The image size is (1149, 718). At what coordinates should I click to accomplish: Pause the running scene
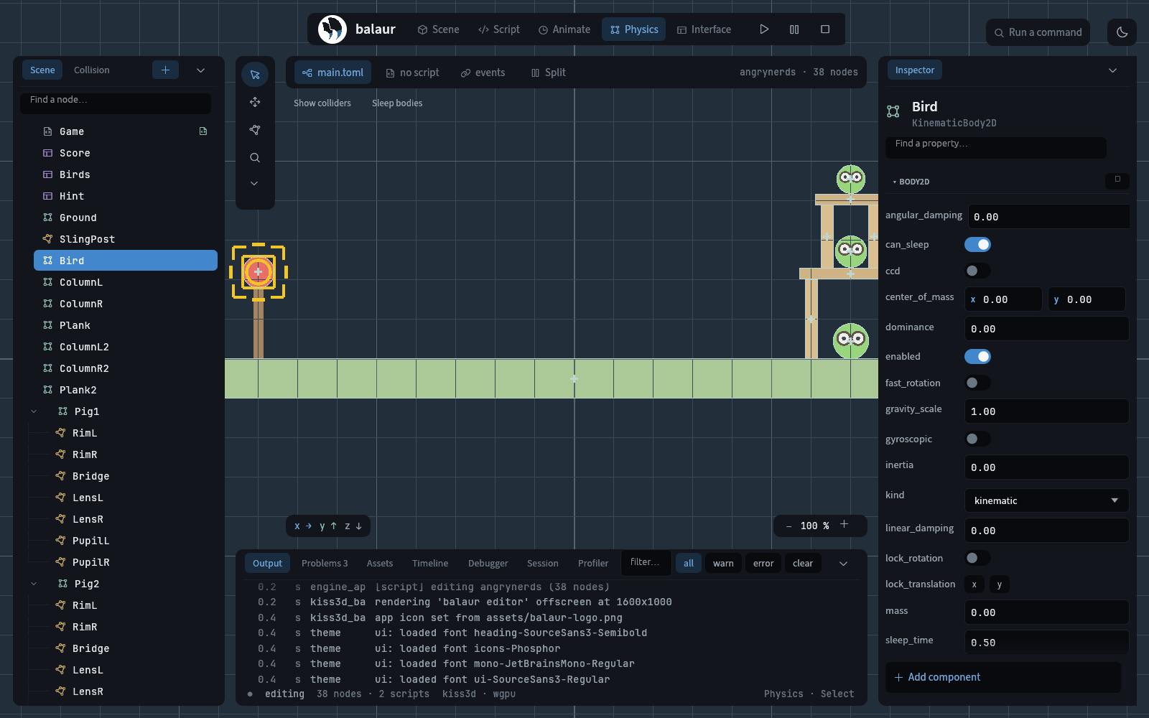pos(794,29)
